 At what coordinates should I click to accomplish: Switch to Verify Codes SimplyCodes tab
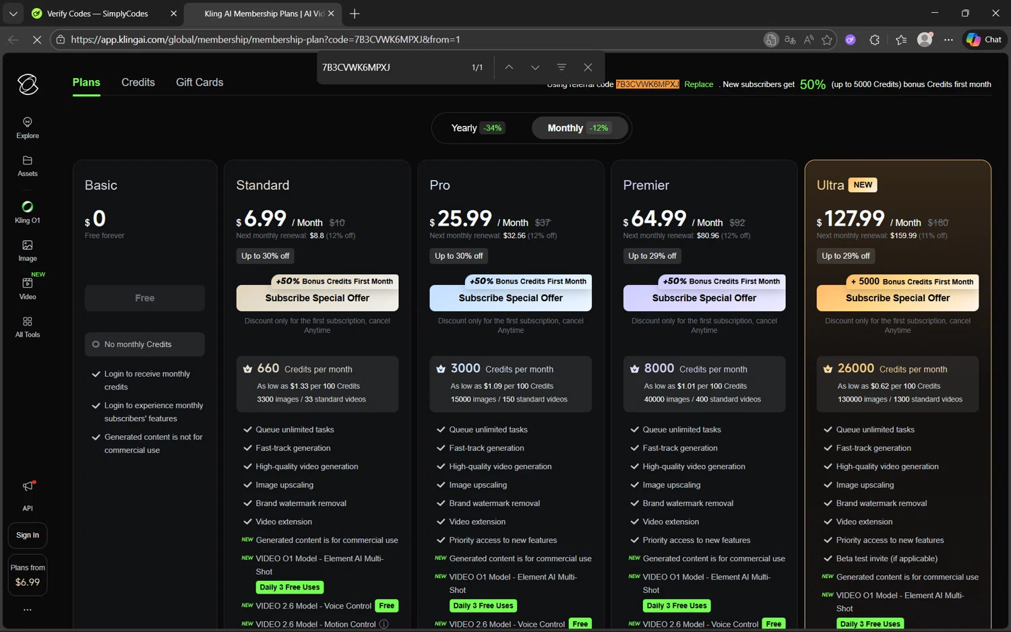pos(98,13)
